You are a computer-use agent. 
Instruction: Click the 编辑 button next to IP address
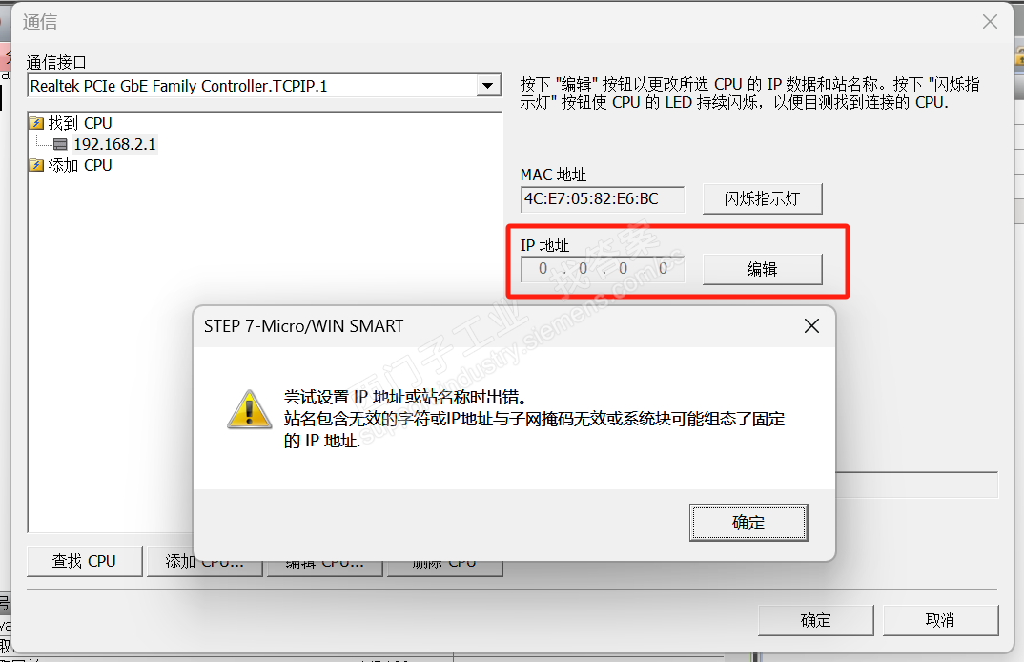[x=762, y=269]
